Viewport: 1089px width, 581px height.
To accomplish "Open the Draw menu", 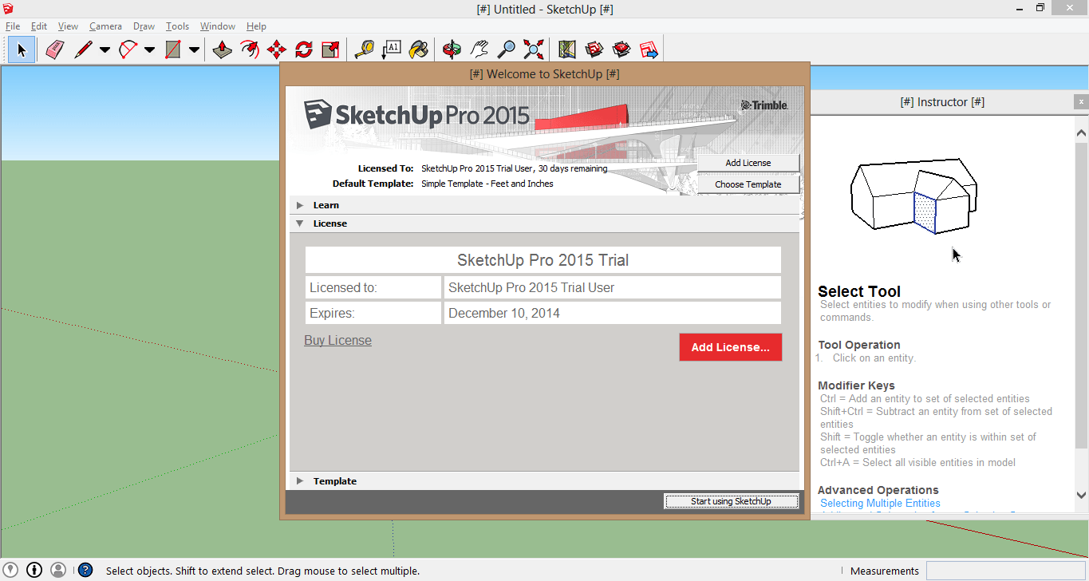I will coord(144,26).
